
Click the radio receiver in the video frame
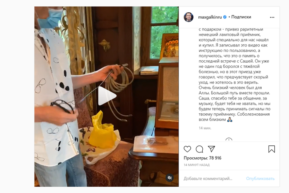167,95
